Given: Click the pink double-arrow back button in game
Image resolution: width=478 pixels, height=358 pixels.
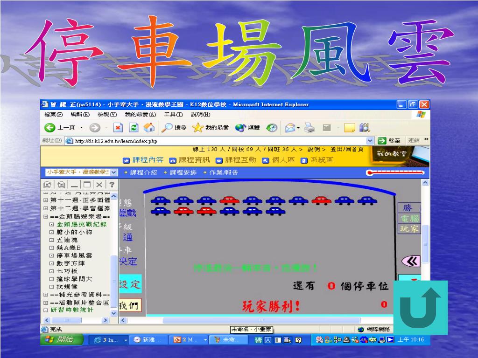Looking at the screenshot, I should [x=411, y=261].
